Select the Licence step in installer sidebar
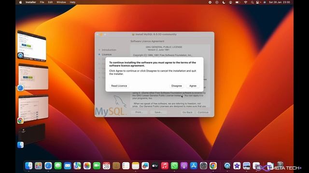This screenshot has width=309, height=173. [107, 54]
